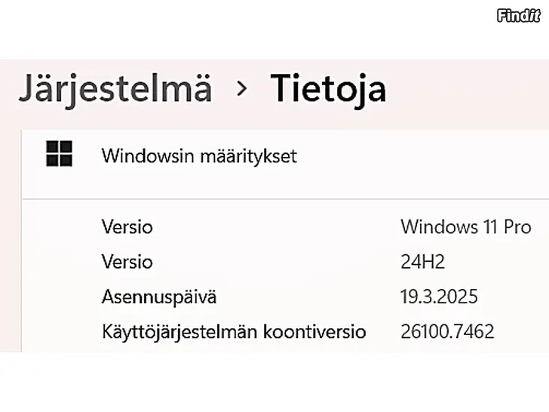This screenshot has height=412, width=549.
Task: Click the breadcrumb chevron arrow
Action: 241,89
